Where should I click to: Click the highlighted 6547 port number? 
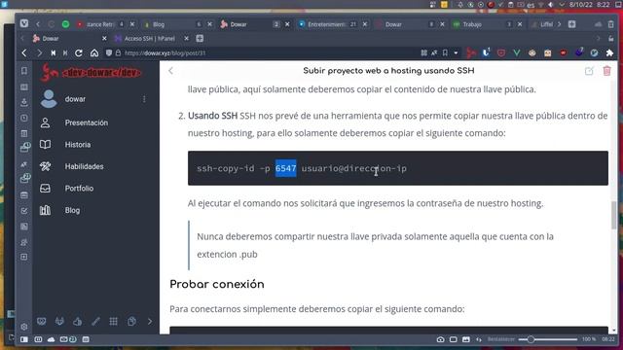click(285, 168)
